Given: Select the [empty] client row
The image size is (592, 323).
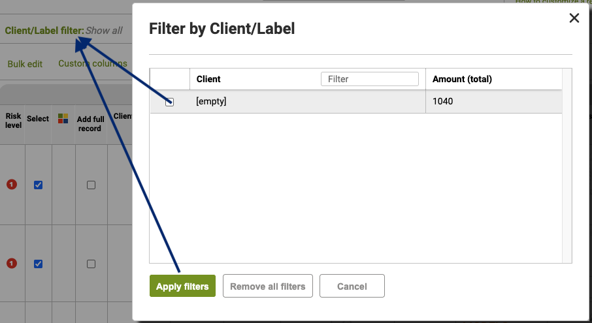Looking at the screenshot, I should point(355,101).
